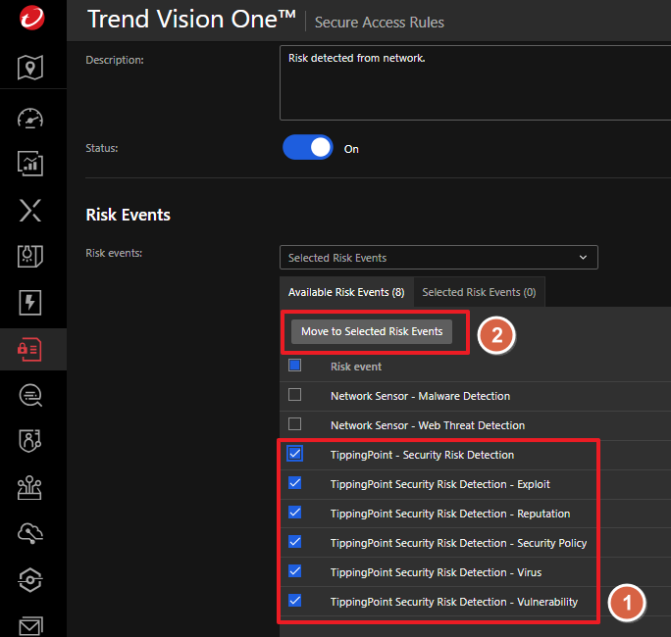Uncheck TippingPoint Security Risk Detection - Virus
This screenshot has width=671, height=637.
(x=295, y=571)
